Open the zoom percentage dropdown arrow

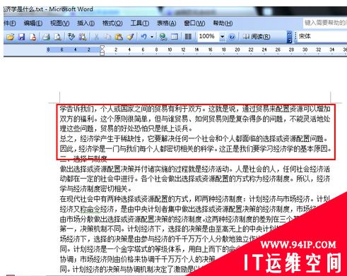point(222,37)
